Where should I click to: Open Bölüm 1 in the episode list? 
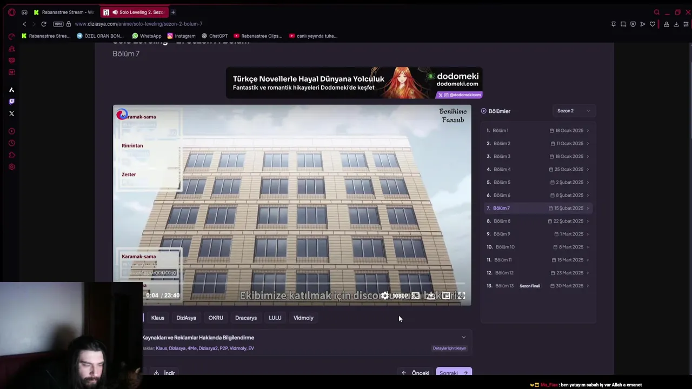[537, 130]
